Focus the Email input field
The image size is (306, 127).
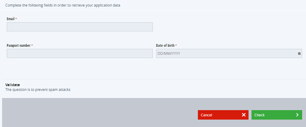click(x=80, y=27)
